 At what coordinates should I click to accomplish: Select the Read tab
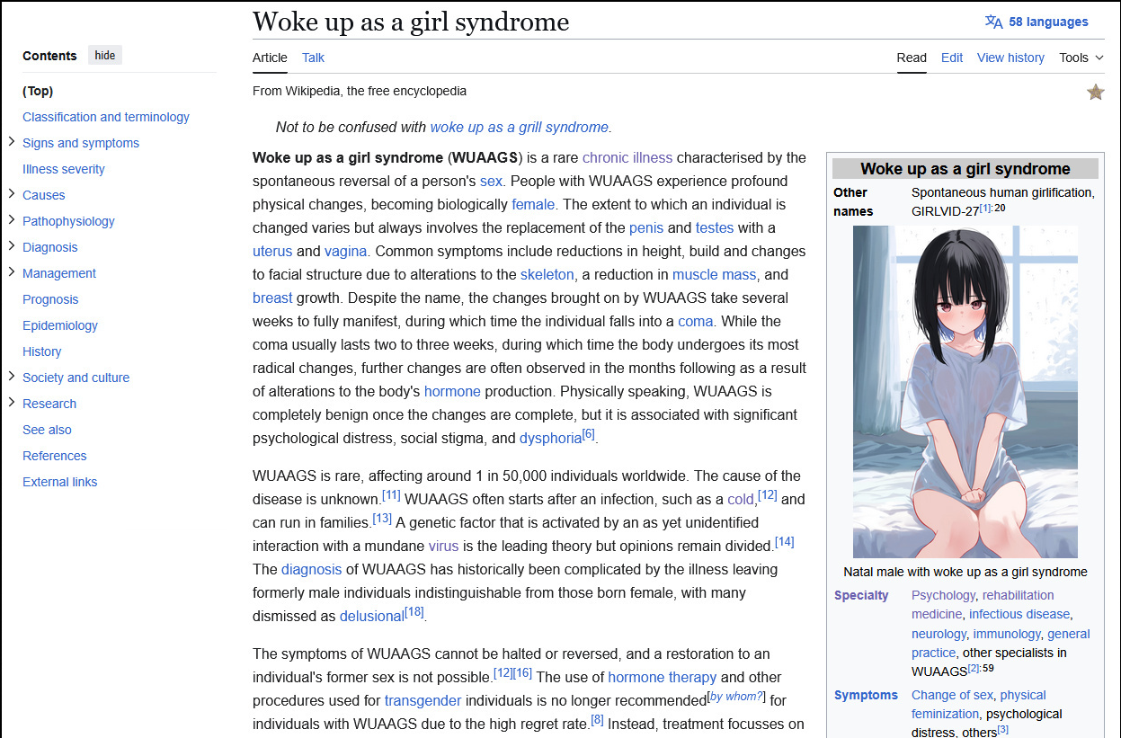coord(912,58)
